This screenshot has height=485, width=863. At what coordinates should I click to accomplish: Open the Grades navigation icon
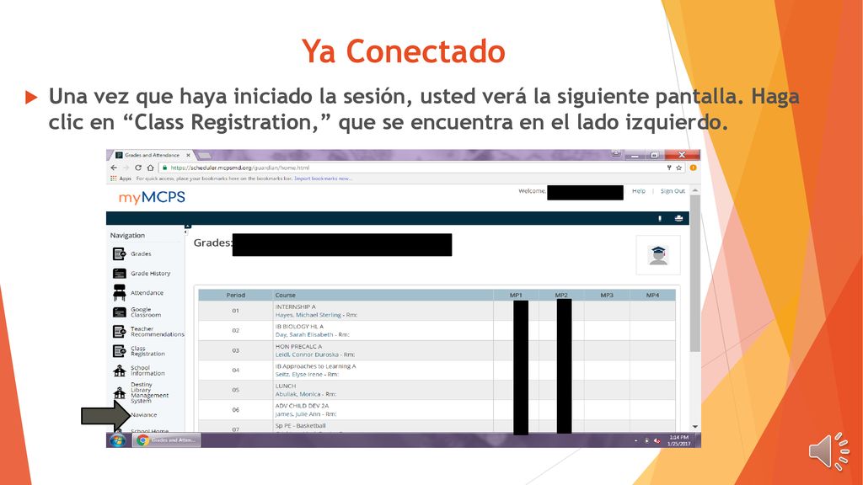click(x=120, y=253)
